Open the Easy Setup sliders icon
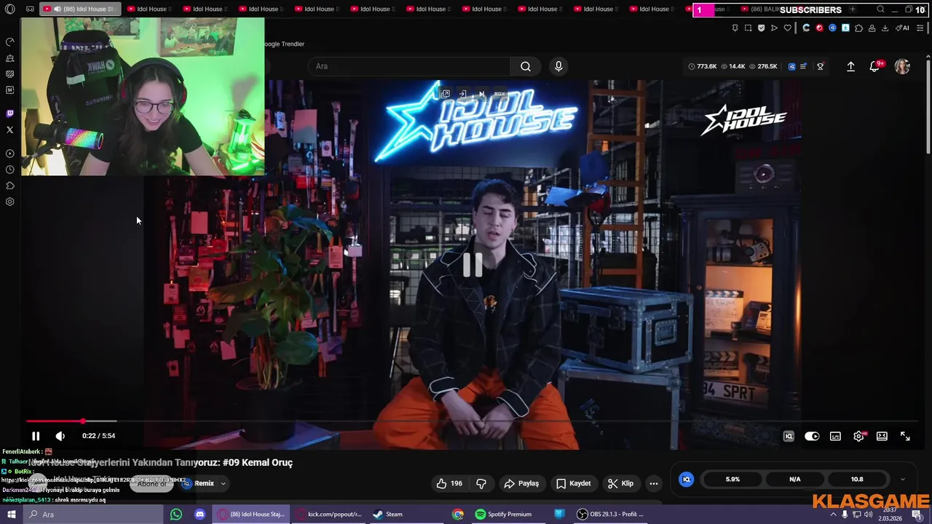The height and width of the screenshot is (524, 932). tap(920, 28)
